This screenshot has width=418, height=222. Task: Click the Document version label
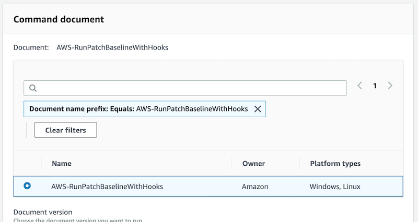(x=43, y=212)
